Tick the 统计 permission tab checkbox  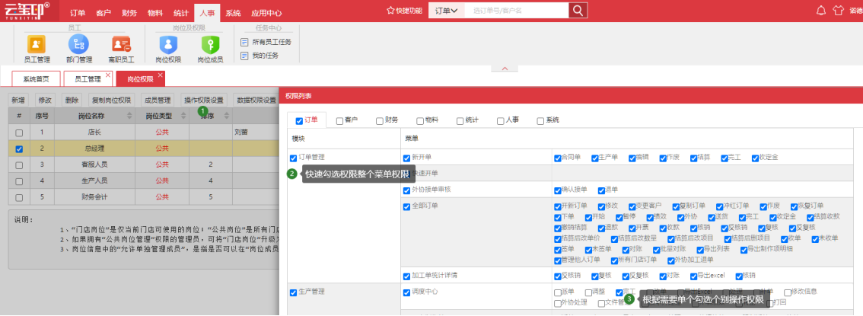tap(460, 120)
